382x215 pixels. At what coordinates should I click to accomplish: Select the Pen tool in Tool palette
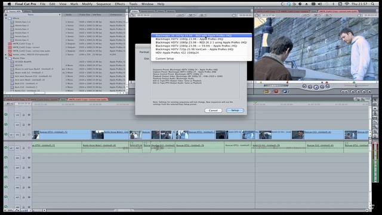[375, 137]
